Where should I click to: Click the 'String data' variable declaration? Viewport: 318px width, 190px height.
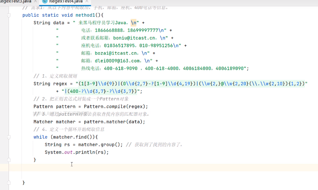pos(49,23)
